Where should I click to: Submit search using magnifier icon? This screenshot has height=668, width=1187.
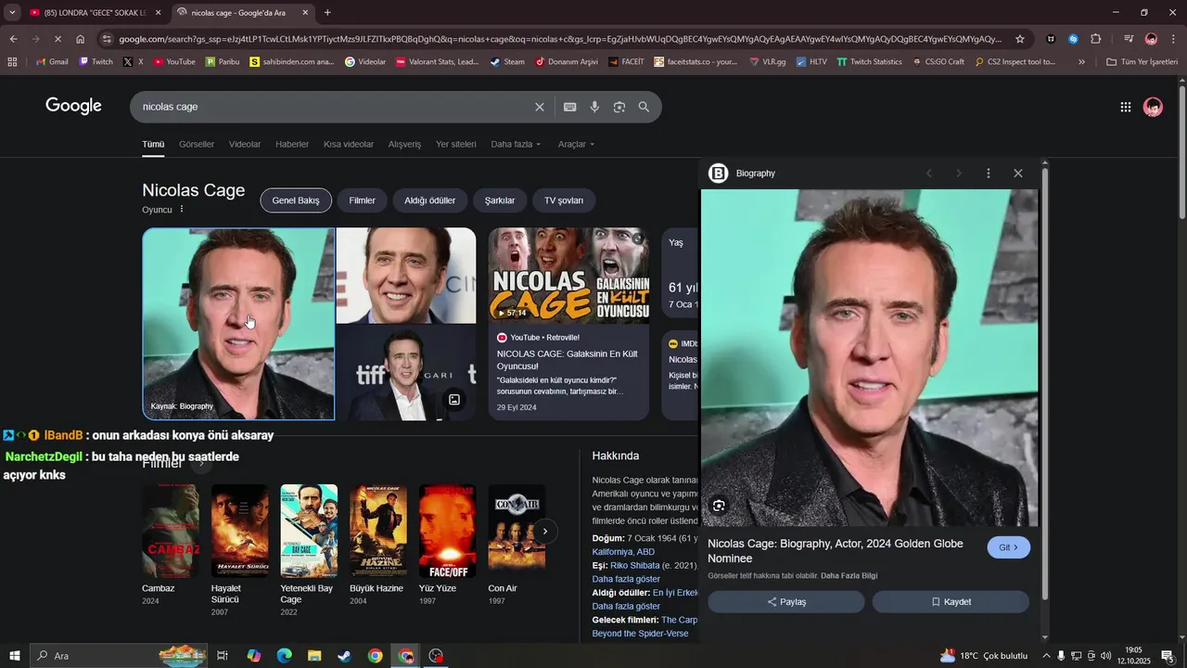point(645,107)
